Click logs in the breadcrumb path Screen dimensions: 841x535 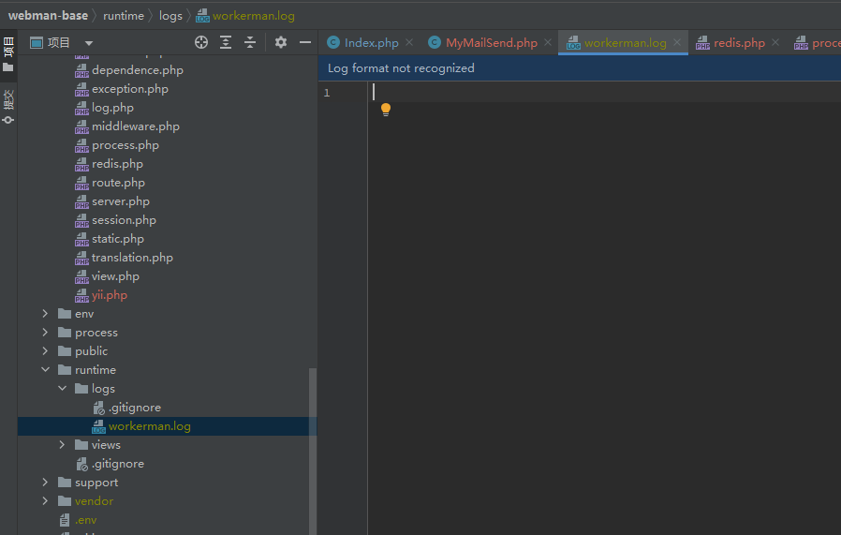170,16
